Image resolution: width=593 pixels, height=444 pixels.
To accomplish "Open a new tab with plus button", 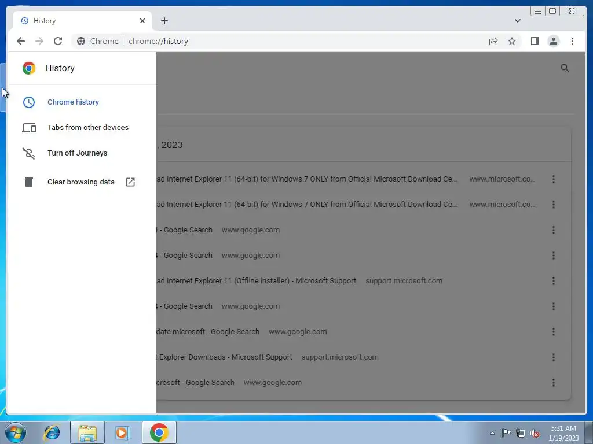I will coord(164,21).
